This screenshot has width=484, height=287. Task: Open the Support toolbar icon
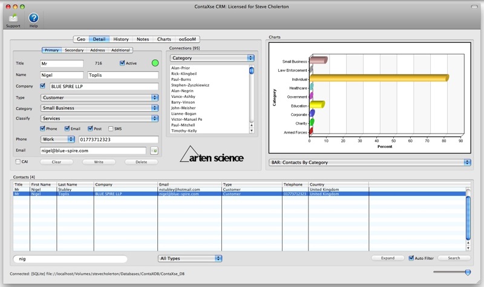pyautogui.click(x=13, y=18)
